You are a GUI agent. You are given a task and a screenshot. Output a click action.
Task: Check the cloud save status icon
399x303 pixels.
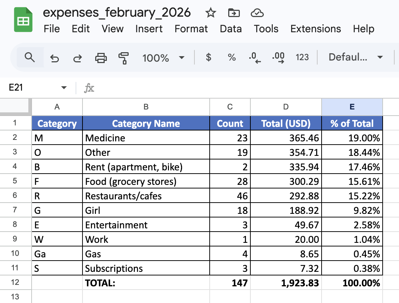tap(257, 13)
